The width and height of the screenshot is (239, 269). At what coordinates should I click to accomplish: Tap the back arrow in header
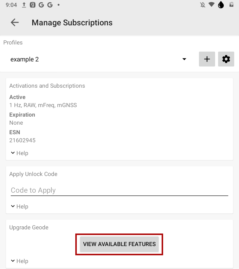15,23
